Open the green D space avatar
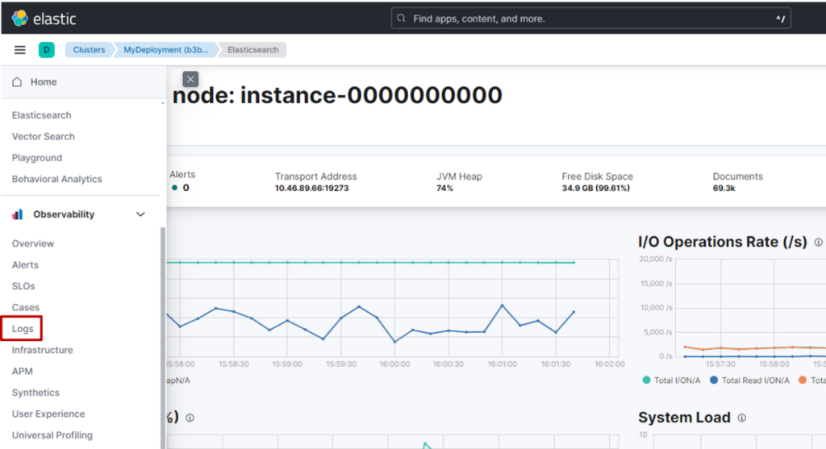This screenshot has width=826, height=449. [46, 50]
